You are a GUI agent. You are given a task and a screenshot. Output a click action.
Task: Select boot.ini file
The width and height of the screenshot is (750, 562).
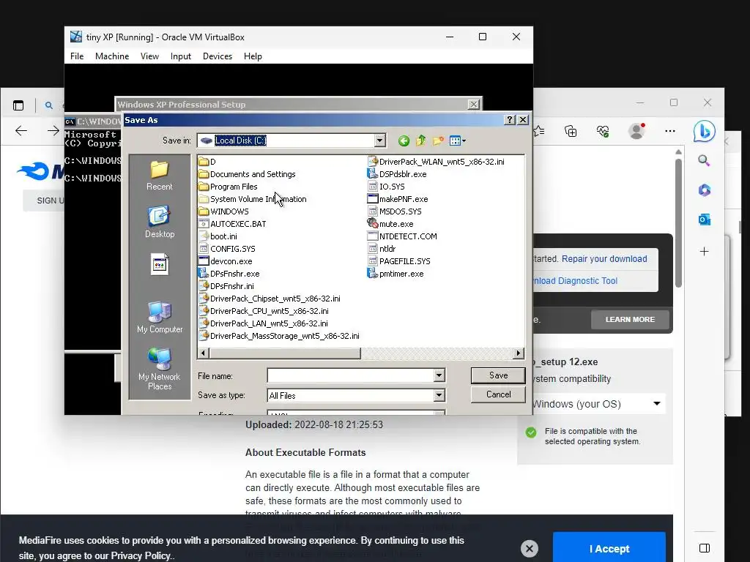(218, 236)
